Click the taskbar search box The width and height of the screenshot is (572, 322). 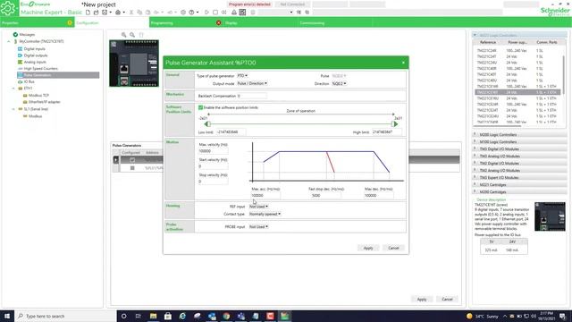65,316
